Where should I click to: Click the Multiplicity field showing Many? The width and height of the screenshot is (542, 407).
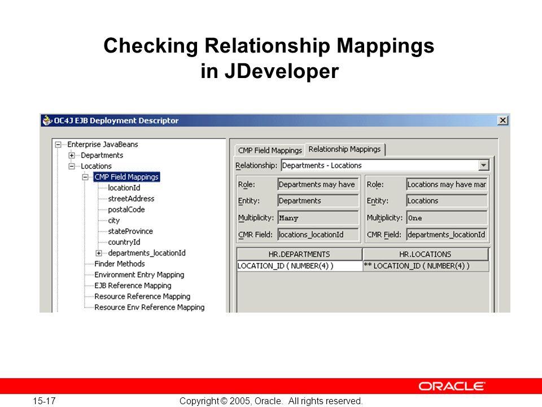[x=318, y=218]
